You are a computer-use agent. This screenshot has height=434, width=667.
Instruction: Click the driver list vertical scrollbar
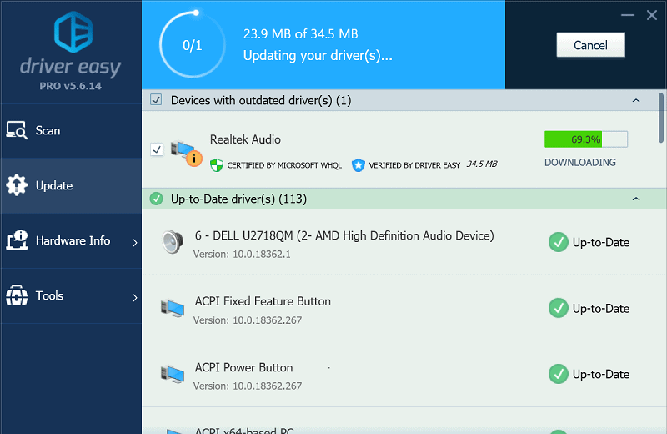(x=661, y=118)
